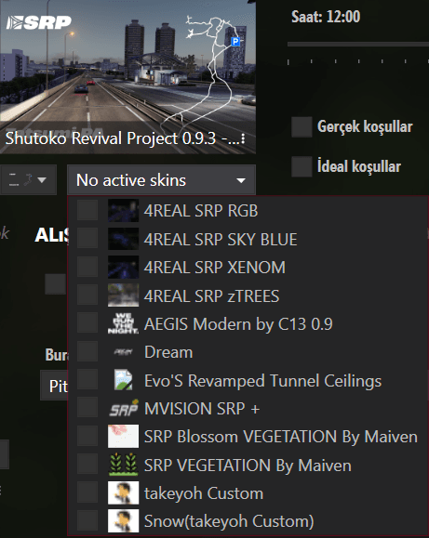The height and width of the screenshot is (538, 429).
Task: Tick the İdeal koşullar checkbox
Action: coord(302,166)
